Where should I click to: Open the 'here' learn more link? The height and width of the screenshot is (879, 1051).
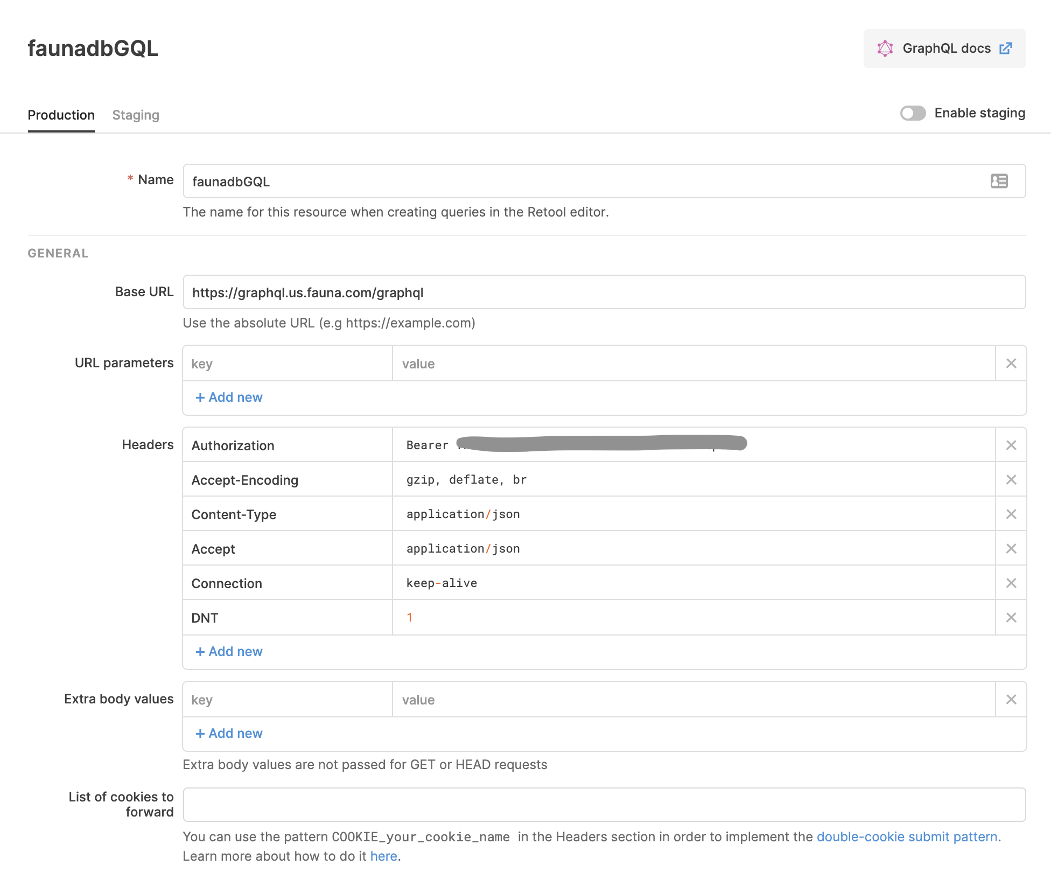pyautogui.click(x=383, y=856)
